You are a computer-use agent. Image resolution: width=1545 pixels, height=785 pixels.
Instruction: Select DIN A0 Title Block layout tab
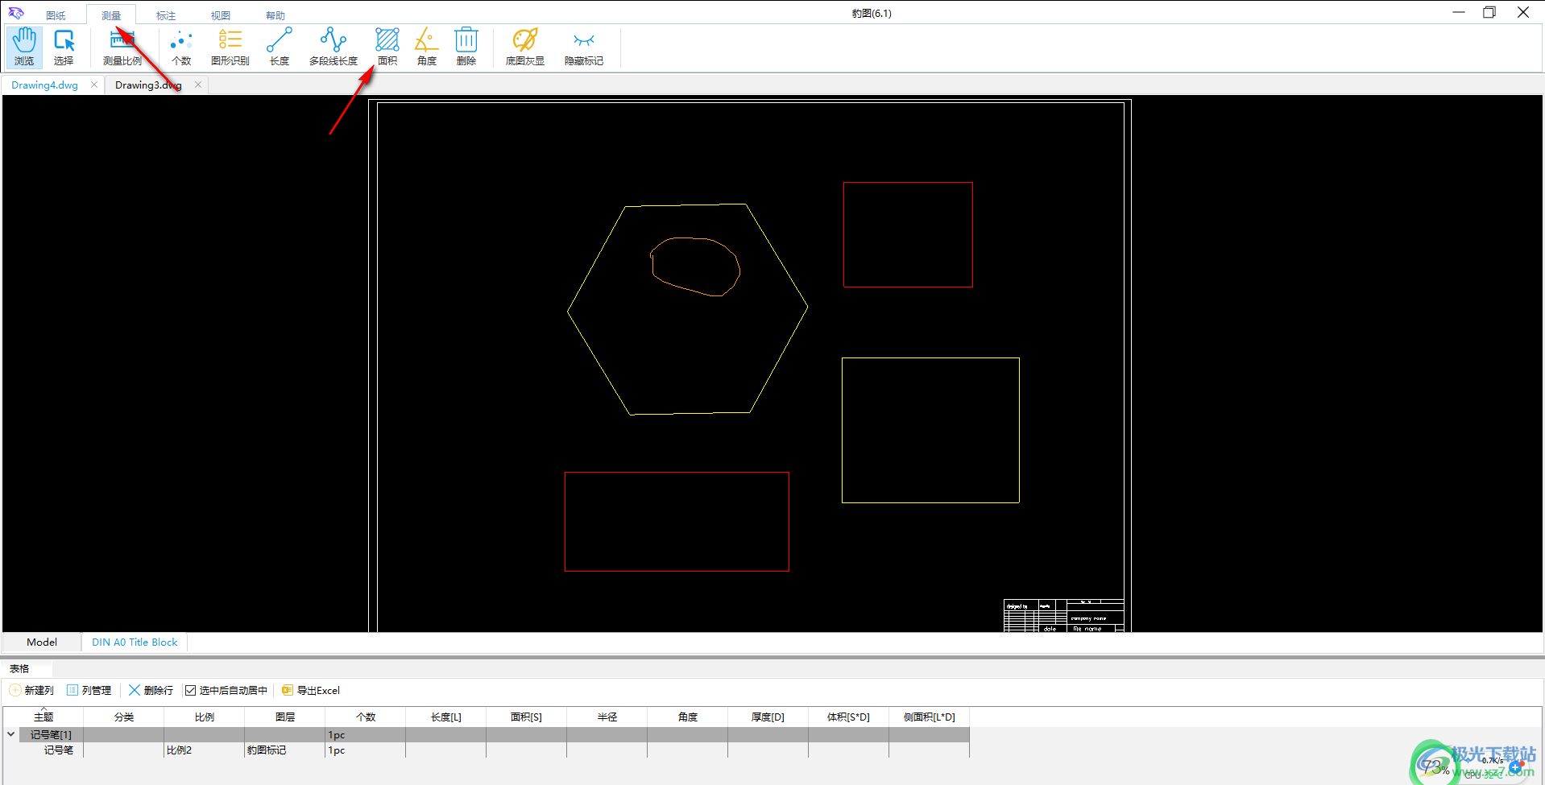135,642
